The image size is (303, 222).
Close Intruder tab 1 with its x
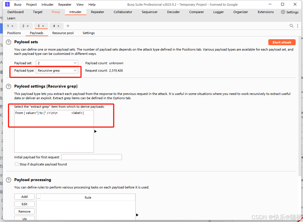[x=13, y=26]
